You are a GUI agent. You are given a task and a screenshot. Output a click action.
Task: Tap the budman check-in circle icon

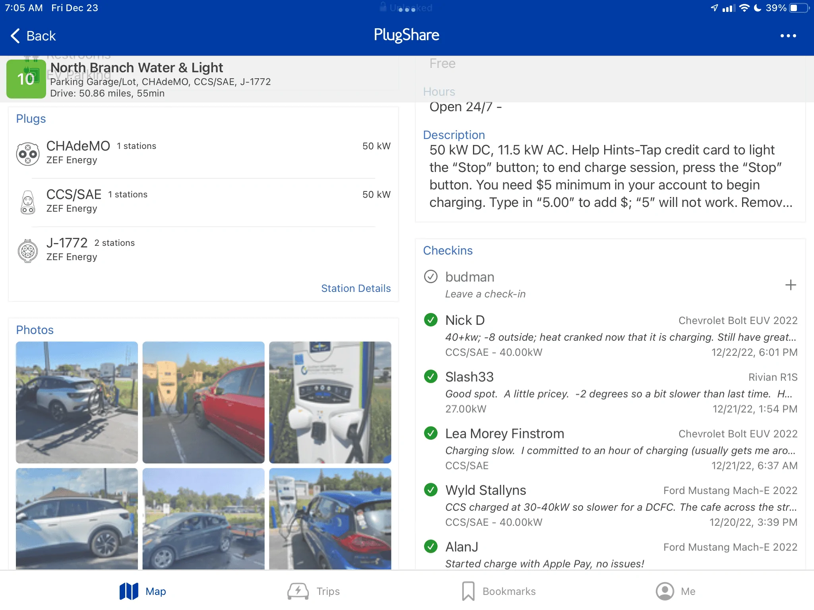coord(431,276)
